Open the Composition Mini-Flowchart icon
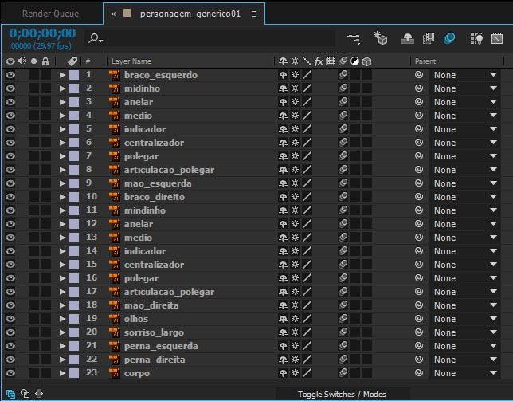513x401 pixels. coord(354,39)
